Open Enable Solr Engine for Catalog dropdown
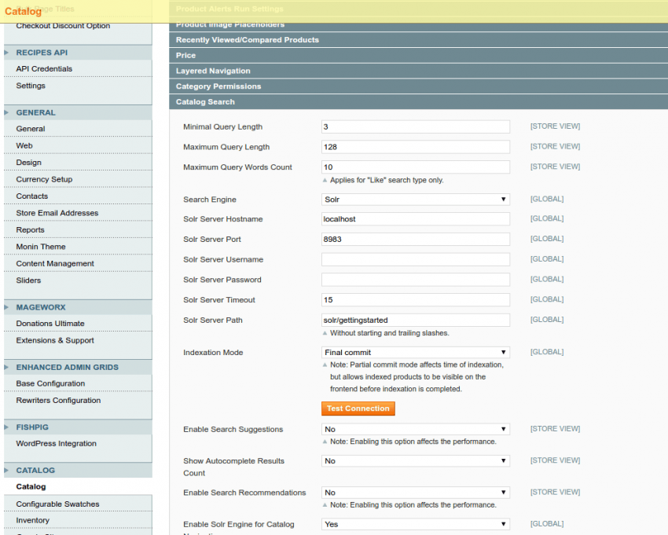668x535 pixels. (x=416, y=524)
